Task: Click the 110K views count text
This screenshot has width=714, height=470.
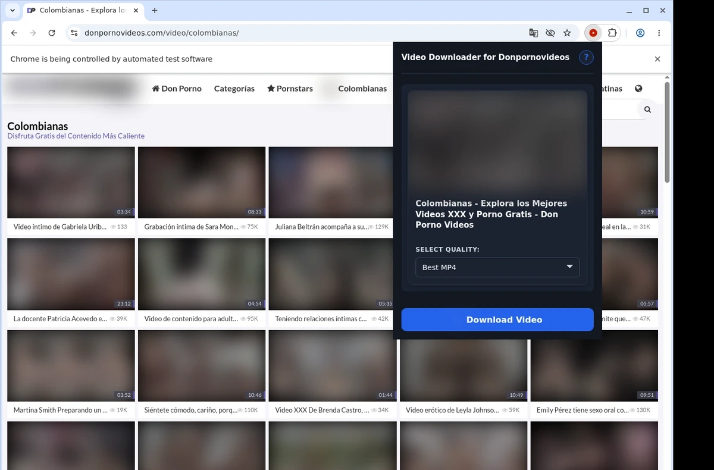Action: (251, 410)
